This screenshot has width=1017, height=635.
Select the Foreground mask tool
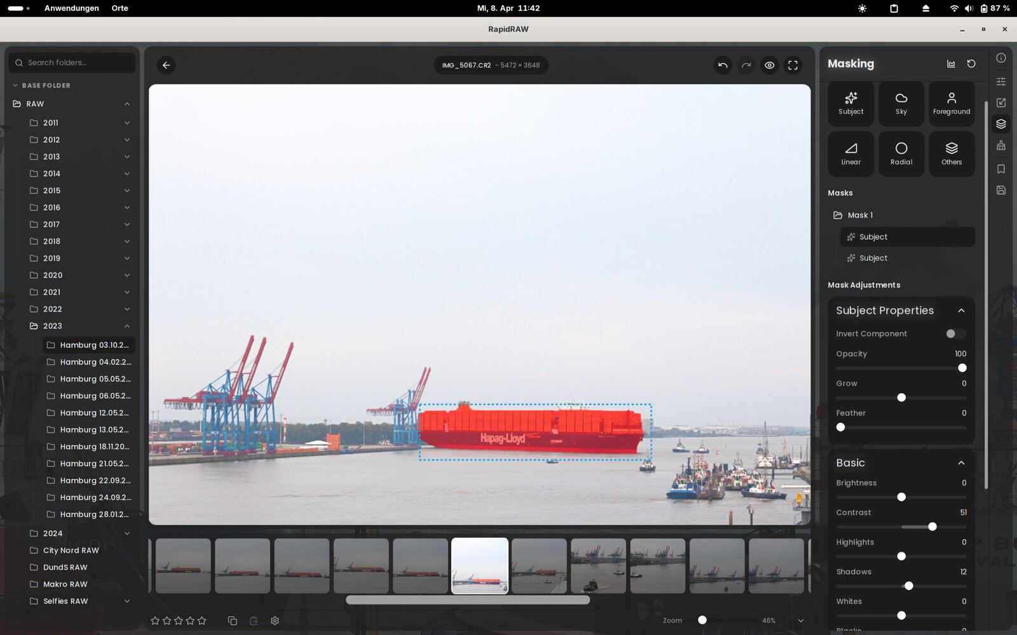click(951, 104)
